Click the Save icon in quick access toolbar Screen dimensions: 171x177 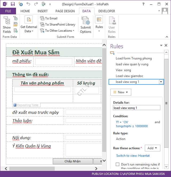pos(13,4)
